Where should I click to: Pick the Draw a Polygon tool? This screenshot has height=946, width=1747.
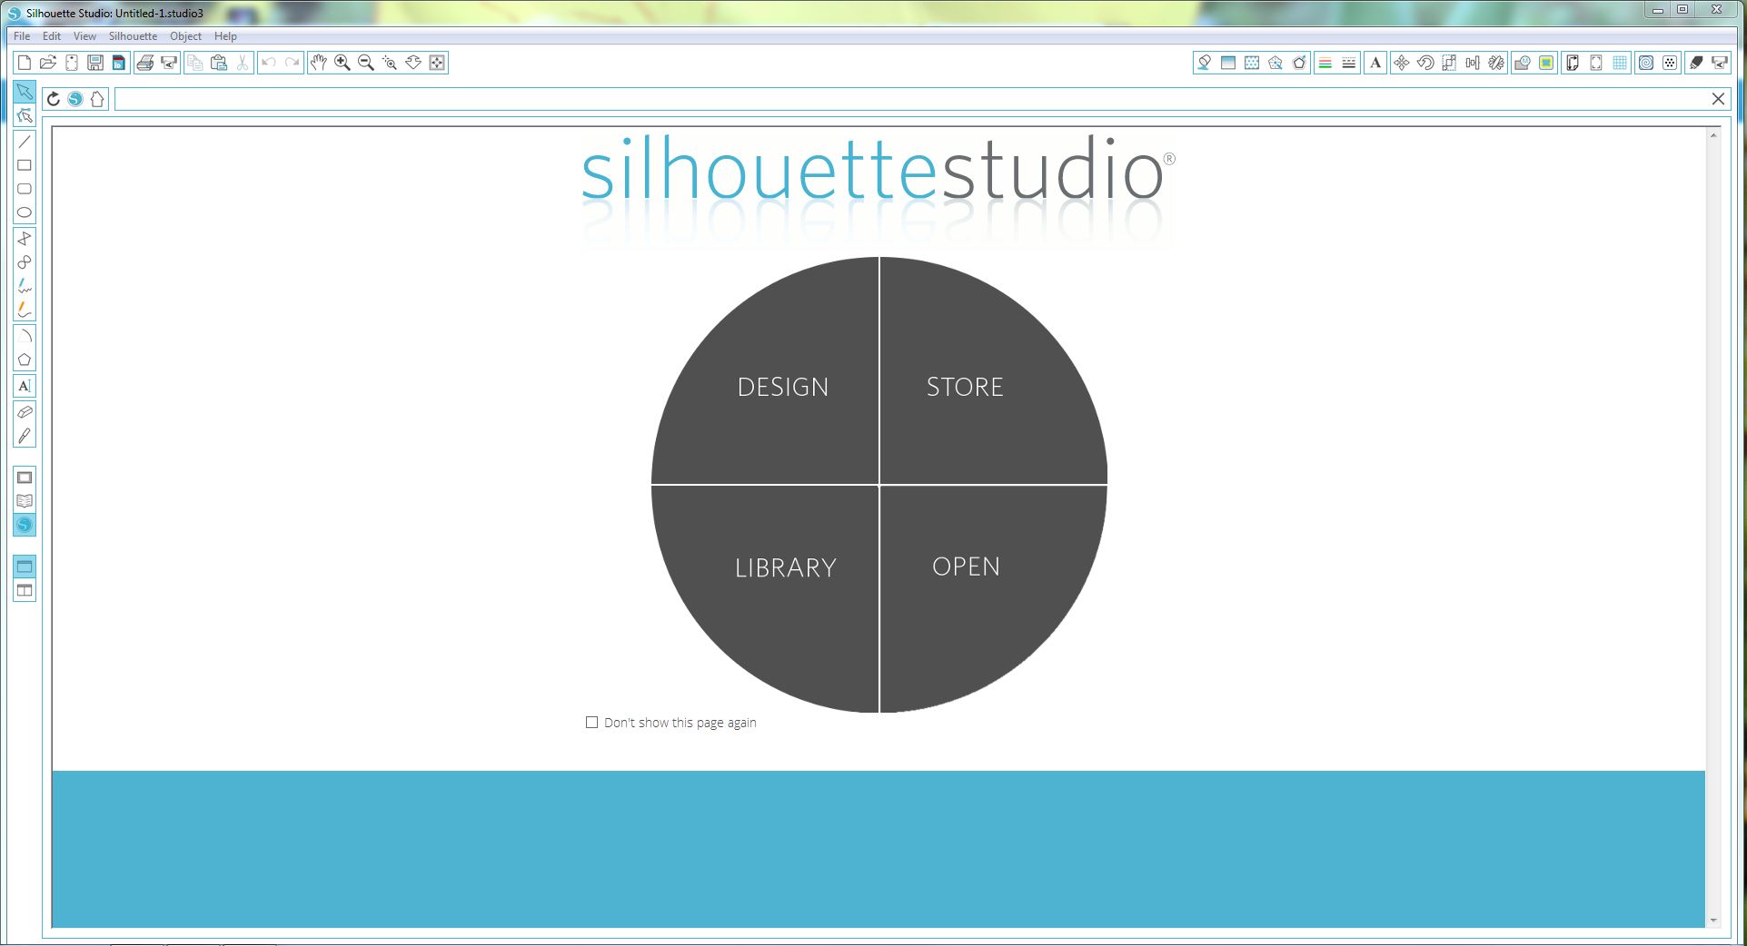coord(25,360)
